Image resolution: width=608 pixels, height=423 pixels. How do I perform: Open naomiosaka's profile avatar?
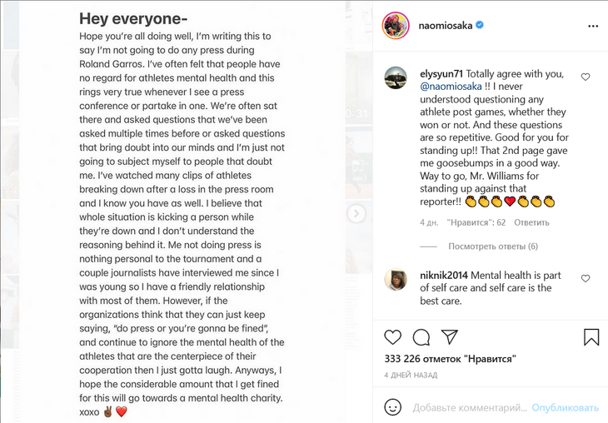pos(395,26)
